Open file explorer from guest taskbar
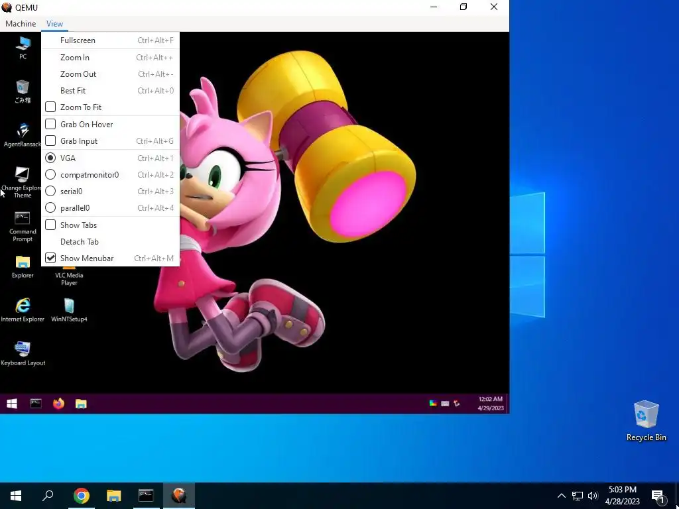 (x=81, y=404)
